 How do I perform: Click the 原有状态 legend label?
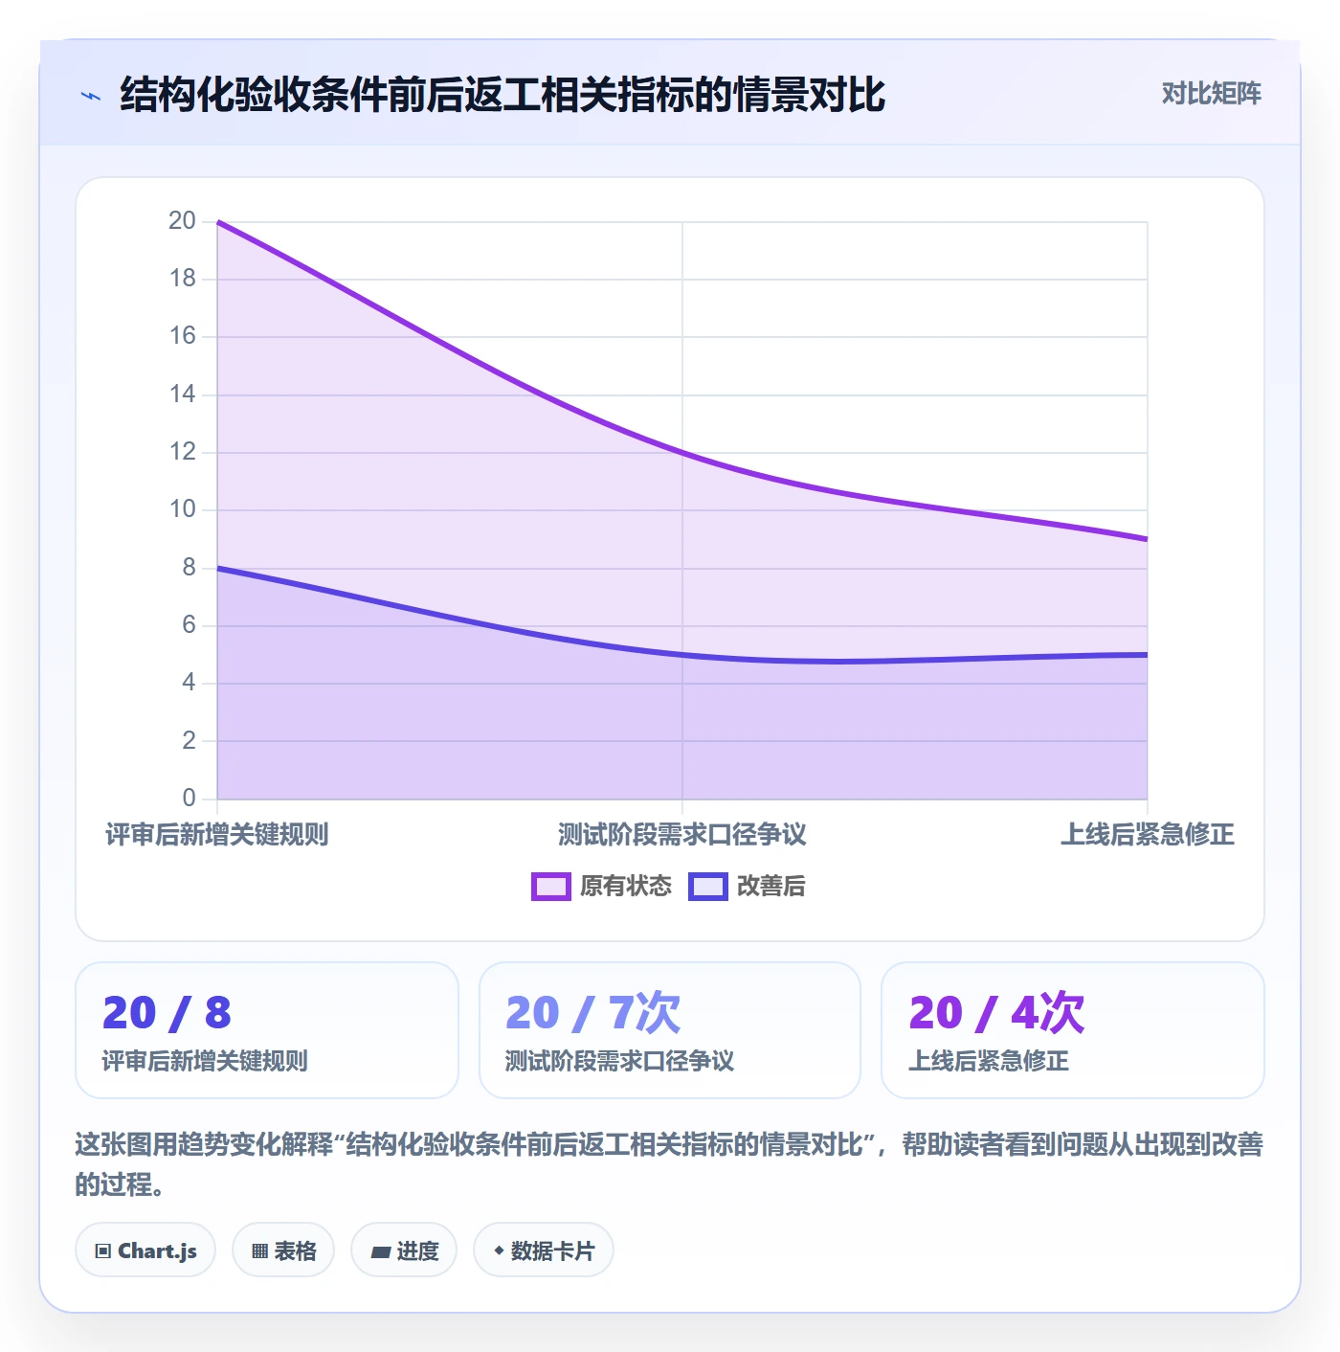626,887
